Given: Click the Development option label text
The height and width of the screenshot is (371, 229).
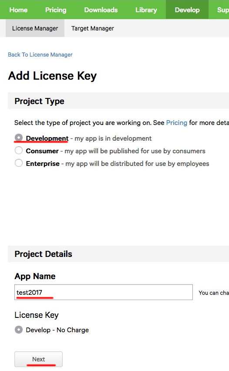Looking at the screenshot, I should pos(47,138).
